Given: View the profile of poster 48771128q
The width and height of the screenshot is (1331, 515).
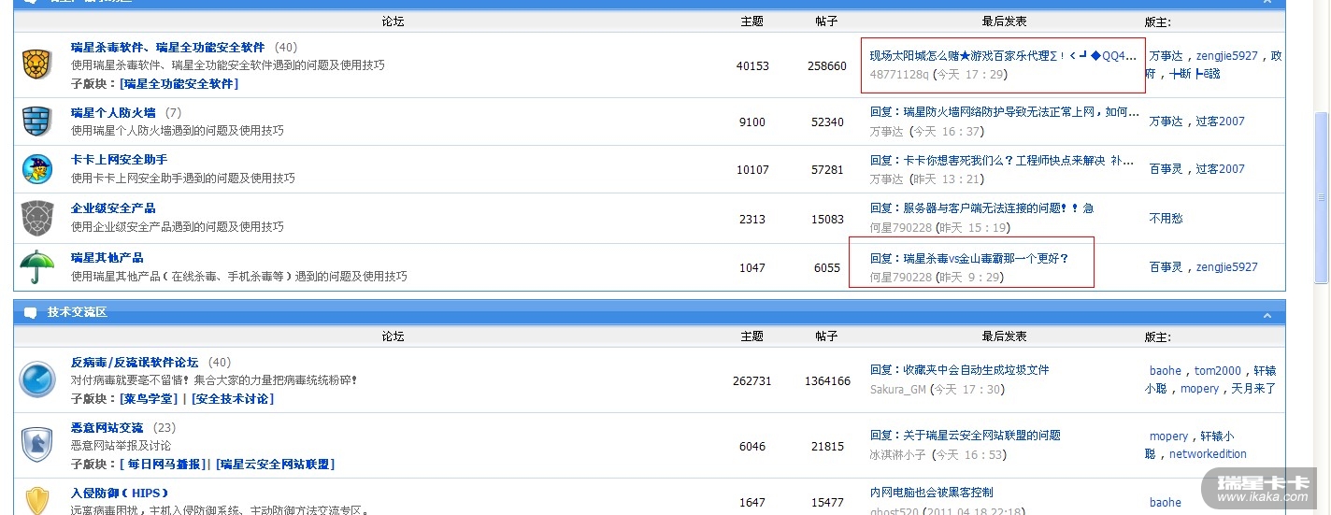Looking at the screenshot, I should 899,74.
